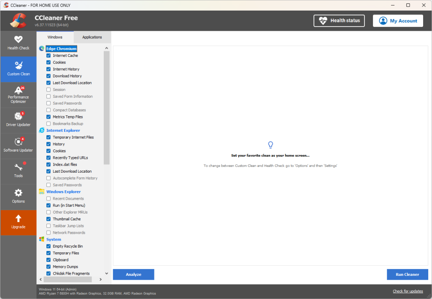Viewport: 432px width, 299px height.
Task: Click the Network Passwords label
Action: pyautogui.click(x=69, y=233)
